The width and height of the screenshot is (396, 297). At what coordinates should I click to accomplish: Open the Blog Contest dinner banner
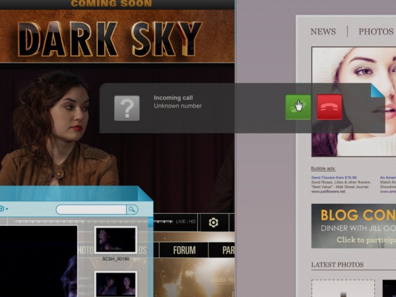click(353, 226)
